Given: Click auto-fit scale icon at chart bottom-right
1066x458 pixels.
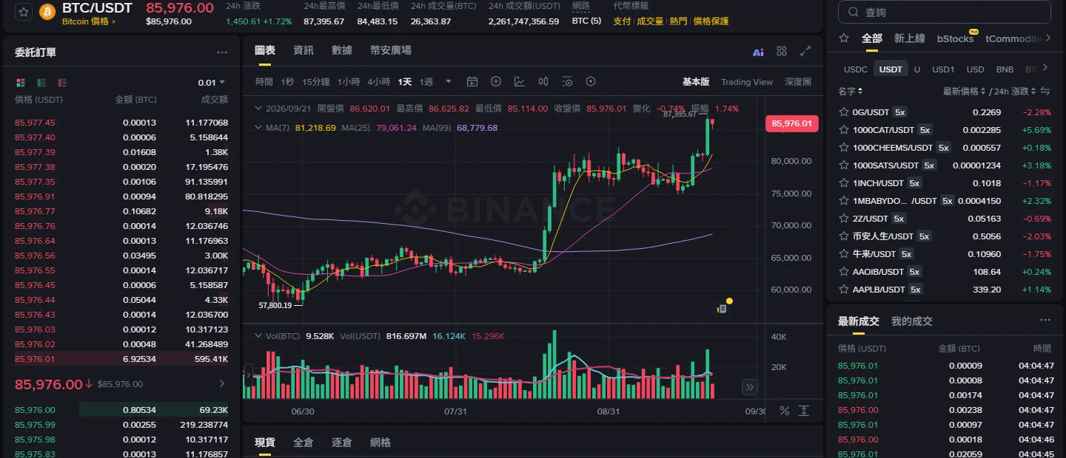Looking at the screenshot, I should point(804,411).
